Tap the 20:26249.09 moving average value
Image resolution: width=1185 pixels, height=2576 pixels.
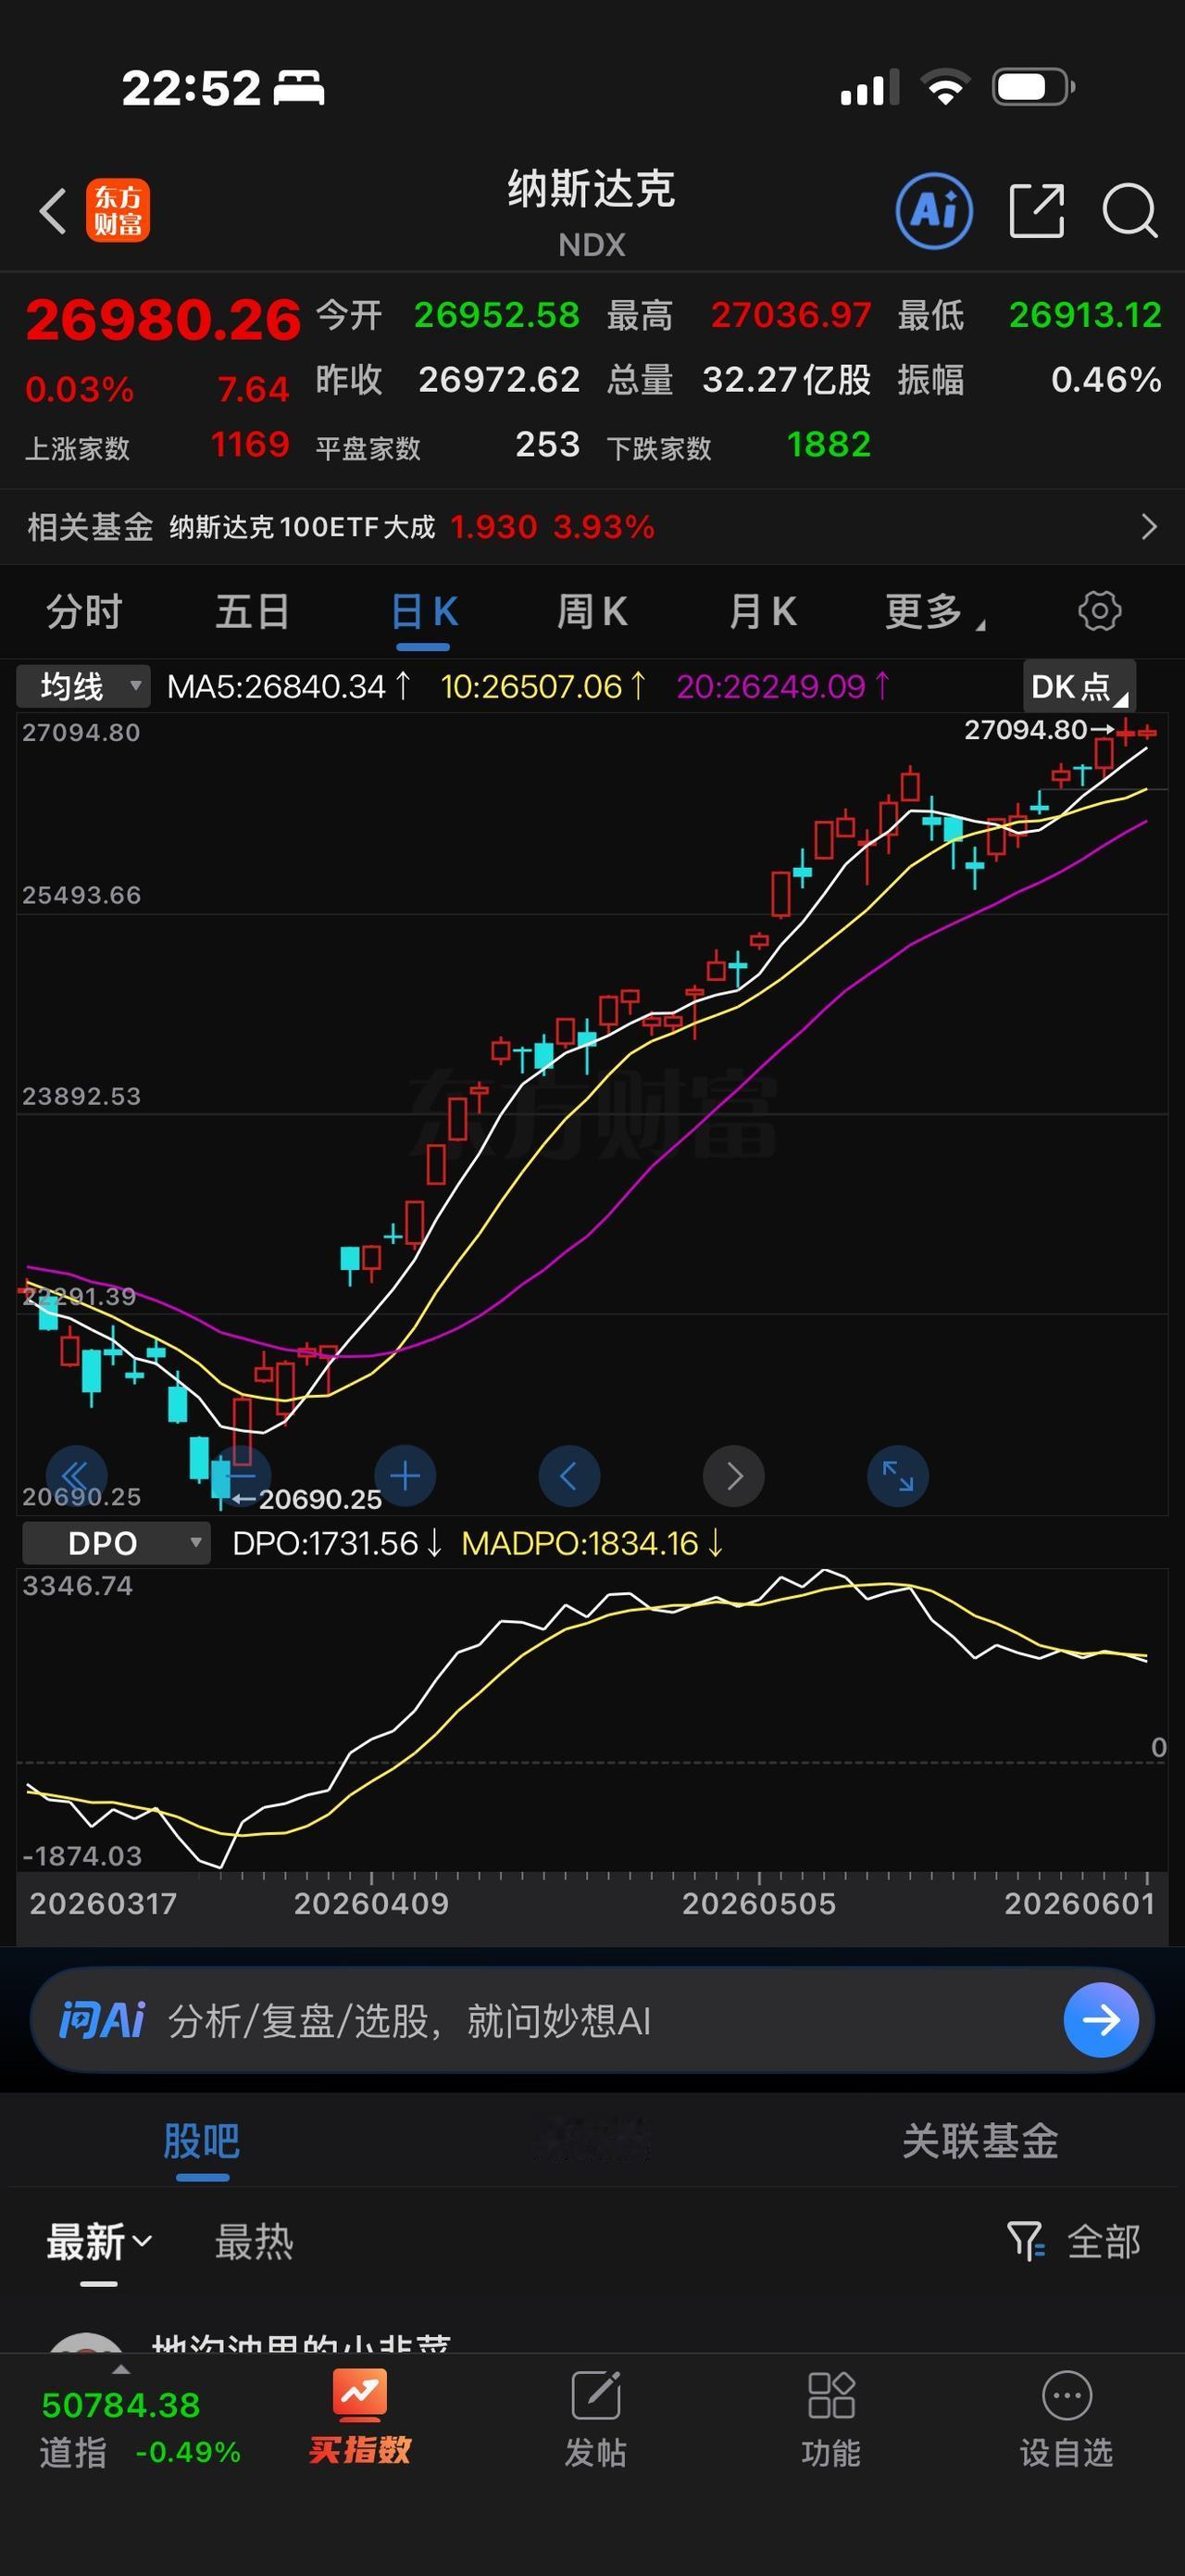coord(783,687)
